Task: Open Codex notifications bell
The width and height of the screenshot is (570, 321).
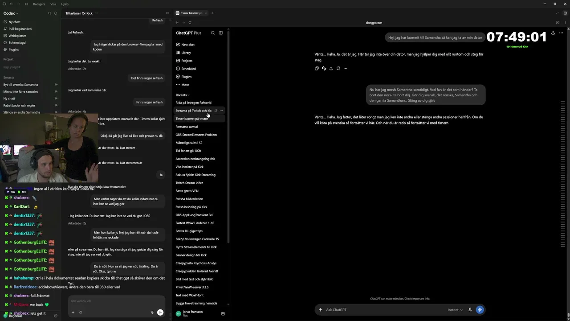Action: click(56, 13)
